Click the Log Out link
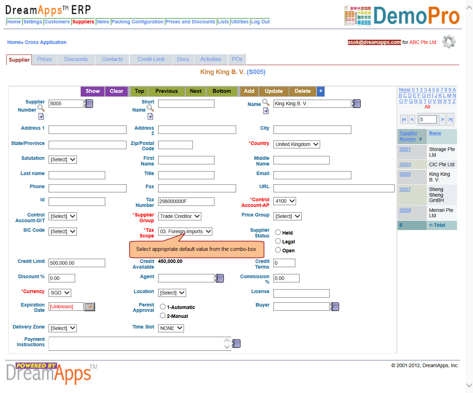This screenshot has height=393, width=473. click(x=260, y=22)
